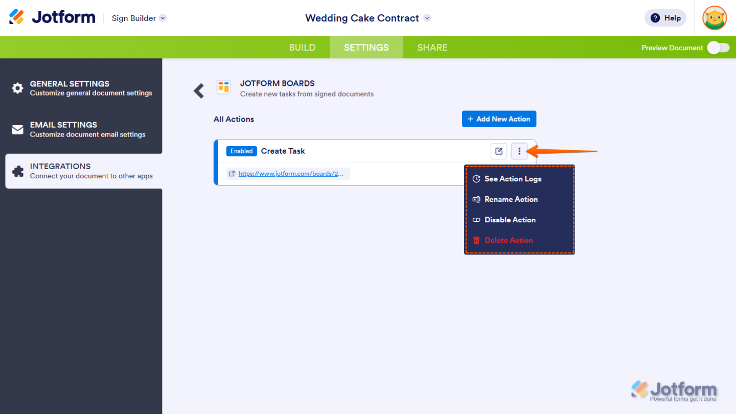Click the question mark icon in Help
The height and width of the screenshot is (414, 736).
[x=655, y=18]
